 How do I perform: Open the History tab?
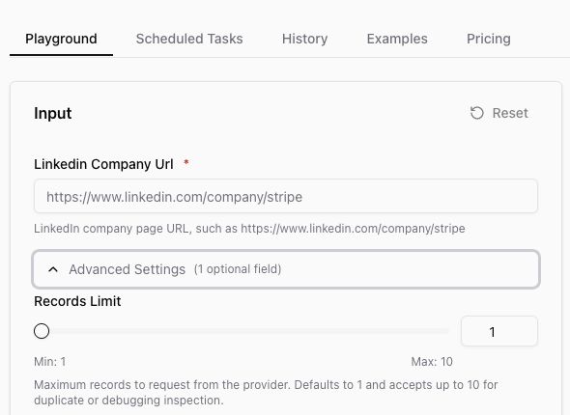pyautogui.click(x=304, y=39)
